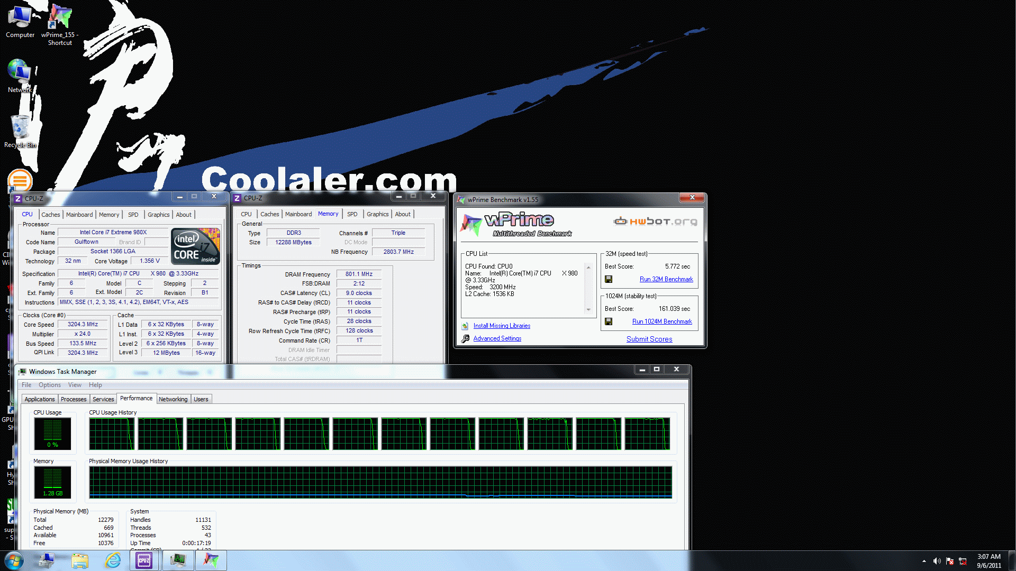Image resolution: width=1016 pixels, height=571 pixels.
Task: Click the HWBOT.org logo in wPrime
Action: click(x=655, y=222)
